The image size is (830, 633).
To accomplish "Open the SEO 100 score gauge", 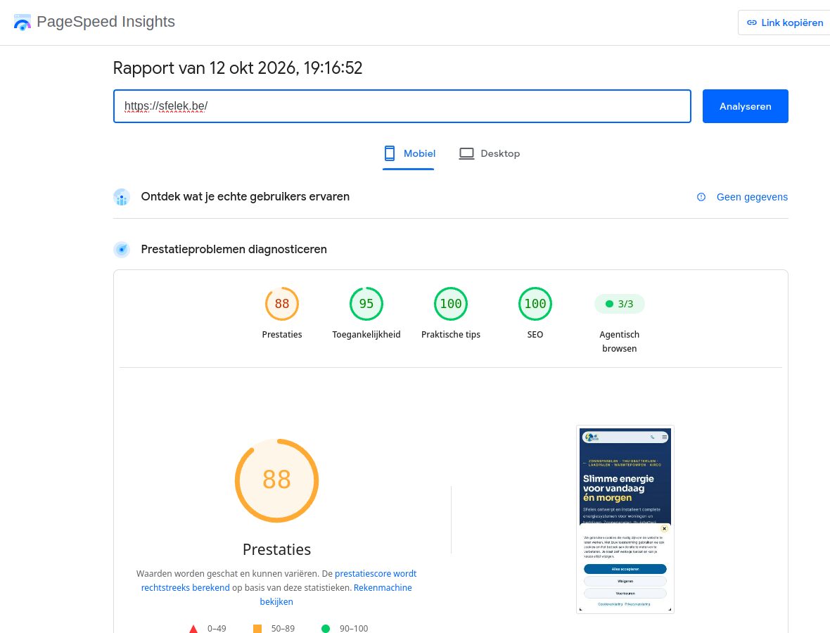I will click(x=535, y=304).
